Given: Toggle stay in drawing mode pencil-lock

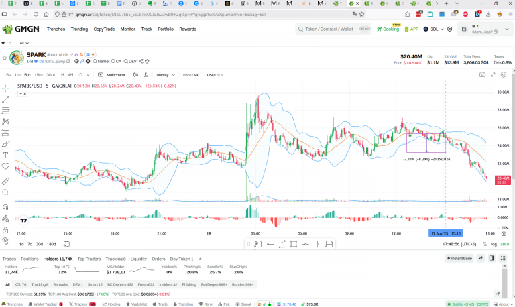Looking at the screenshot, I should 5,219.
